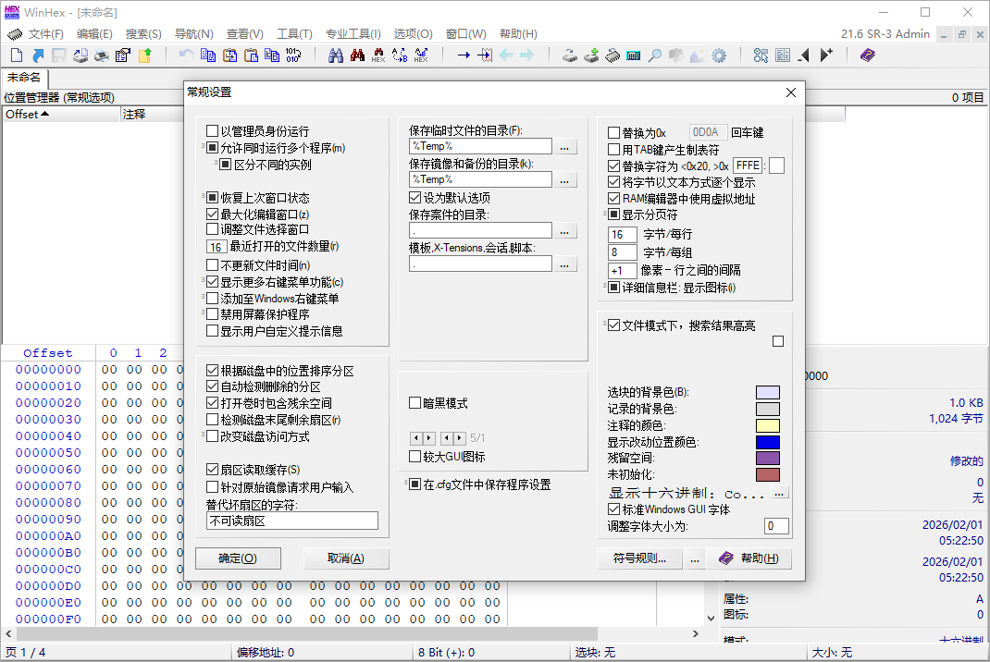Switch to the 未命名 tab
This screenshot has width=990, height=662.
click(x=23, y=79)
